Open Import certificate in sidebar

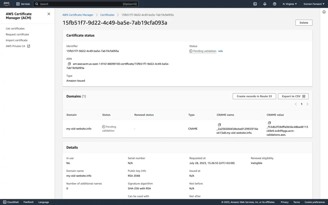(x=17, y=40)
